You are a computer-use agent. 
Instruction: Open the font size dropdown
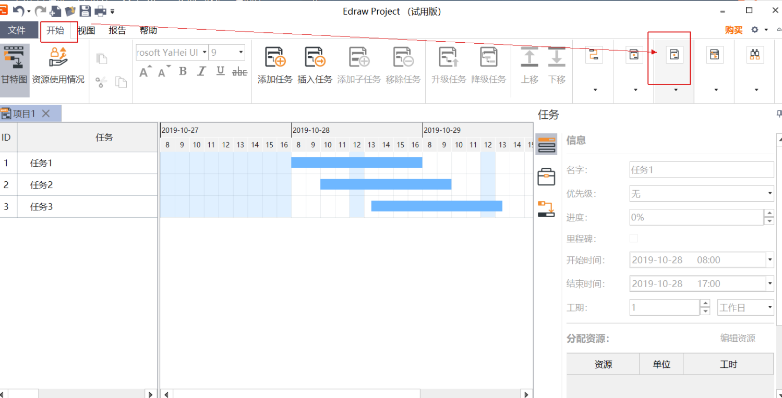point(240,52)
